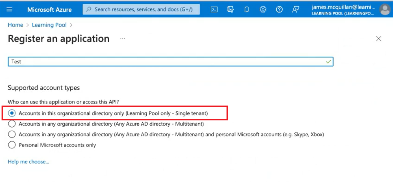This screenshot has width=393, height=182.
Task: Open the Directories and subscriptions filter icon
Action: click(x=230, y=9)
